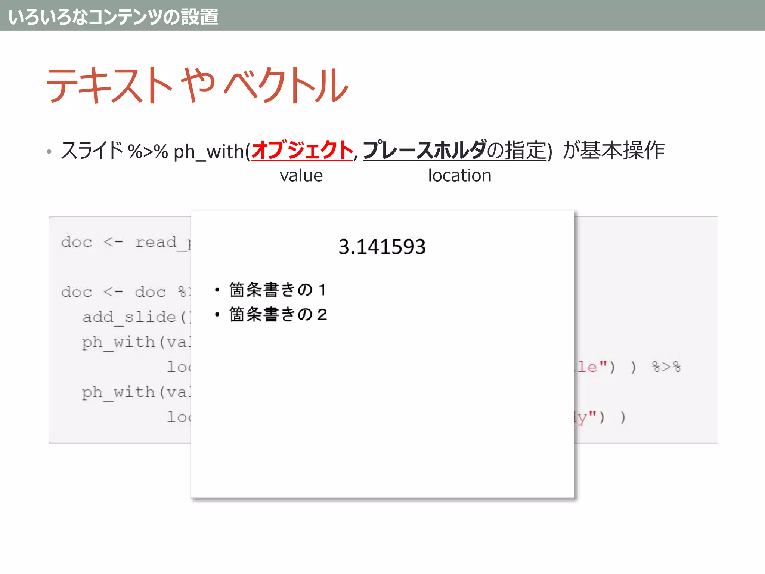765x574 pixels.
Task: Click the pink 'le")' string fragment
Action: [x=594, y=367]
